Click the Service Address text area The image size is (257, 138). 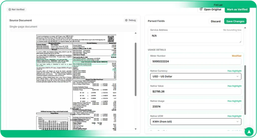[x=196, y=37]
